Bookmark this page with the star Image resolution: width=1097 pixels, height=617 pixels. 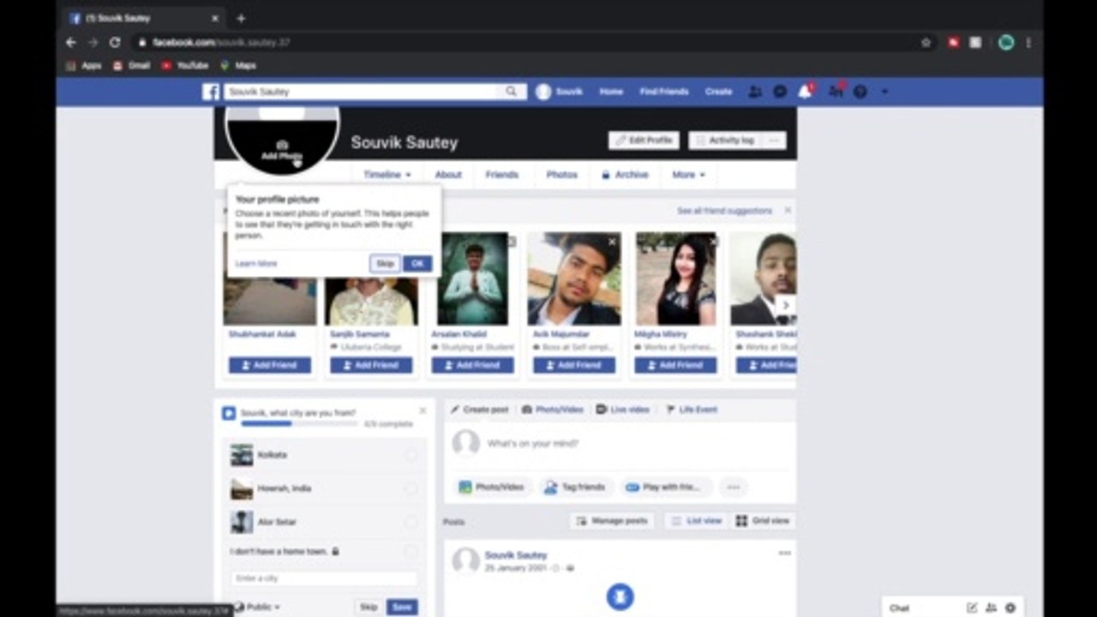click(926, 42)
